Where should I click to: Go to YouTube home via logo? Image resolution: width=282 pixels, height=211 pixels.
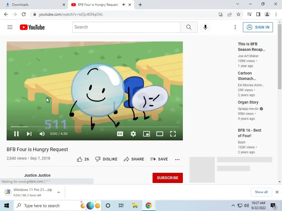pyautogui.click(x=32, y=27)
